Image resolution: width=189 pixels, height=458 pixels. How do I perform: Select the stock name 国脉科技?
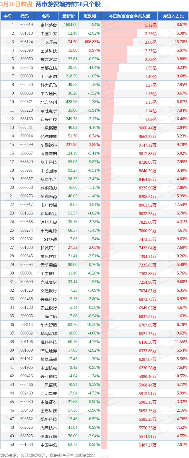[49, 51]
